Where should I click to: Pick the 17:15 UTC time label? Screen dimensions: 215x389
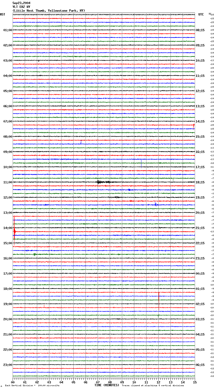point(200,167)
